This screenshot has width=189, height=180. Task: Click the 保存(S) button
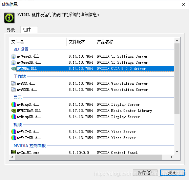pyautogui.click(x=145, y=173)
